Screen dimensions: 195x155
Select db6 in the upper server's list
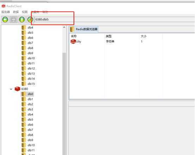tap(30, 38)
